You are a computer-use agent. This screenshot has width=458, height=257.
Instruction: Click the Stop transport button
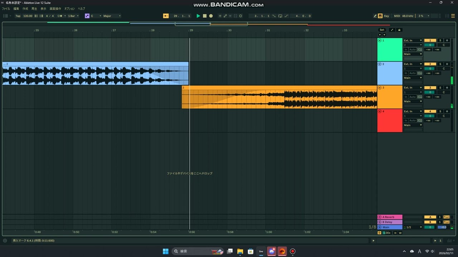click(205, 16)
